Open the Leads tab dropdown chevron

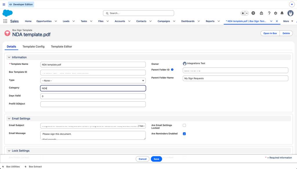[74, 21]
